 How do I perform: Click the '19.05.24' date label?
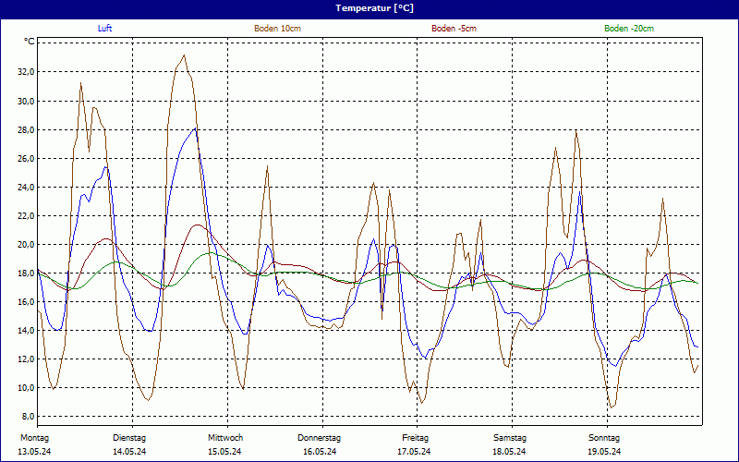click(604, 452)
